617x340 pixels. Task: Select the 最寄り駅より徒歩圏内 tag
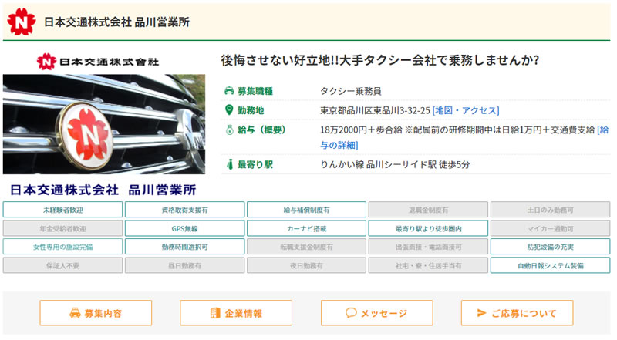click(428, 228)
